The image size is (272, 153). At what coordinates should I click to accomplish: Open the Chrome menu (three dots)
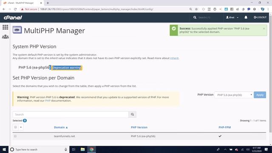(x=268, y=9)
